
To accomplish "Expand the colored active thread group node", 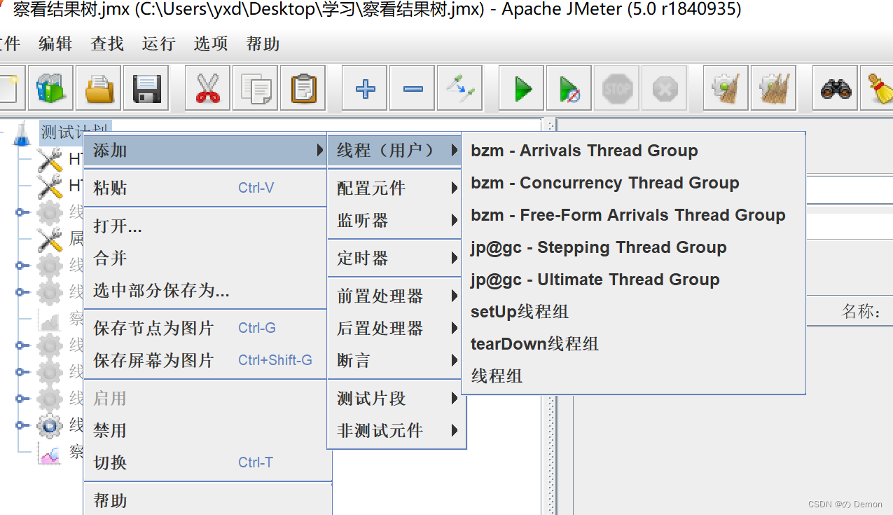I will pyautogui.click(x=22, y=425).
